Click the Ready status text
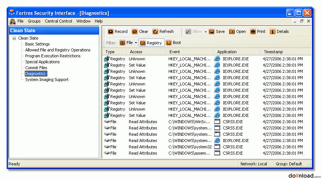The height and width of the screenshot is (179, 323). tap(14, 164)
